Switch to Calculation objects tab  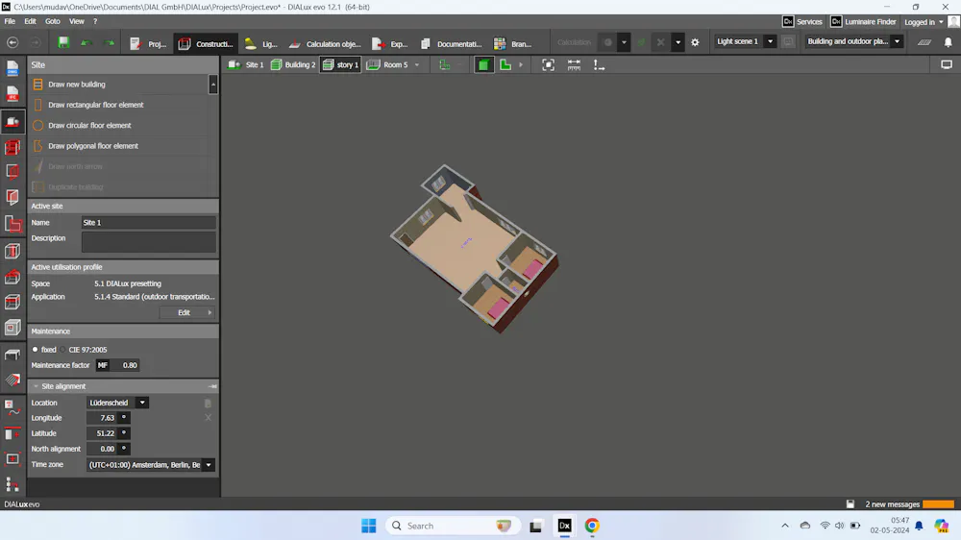326,43
